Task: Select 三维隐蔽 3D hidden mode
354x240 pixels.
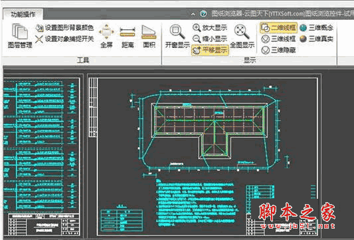Action: coord(278,50)
